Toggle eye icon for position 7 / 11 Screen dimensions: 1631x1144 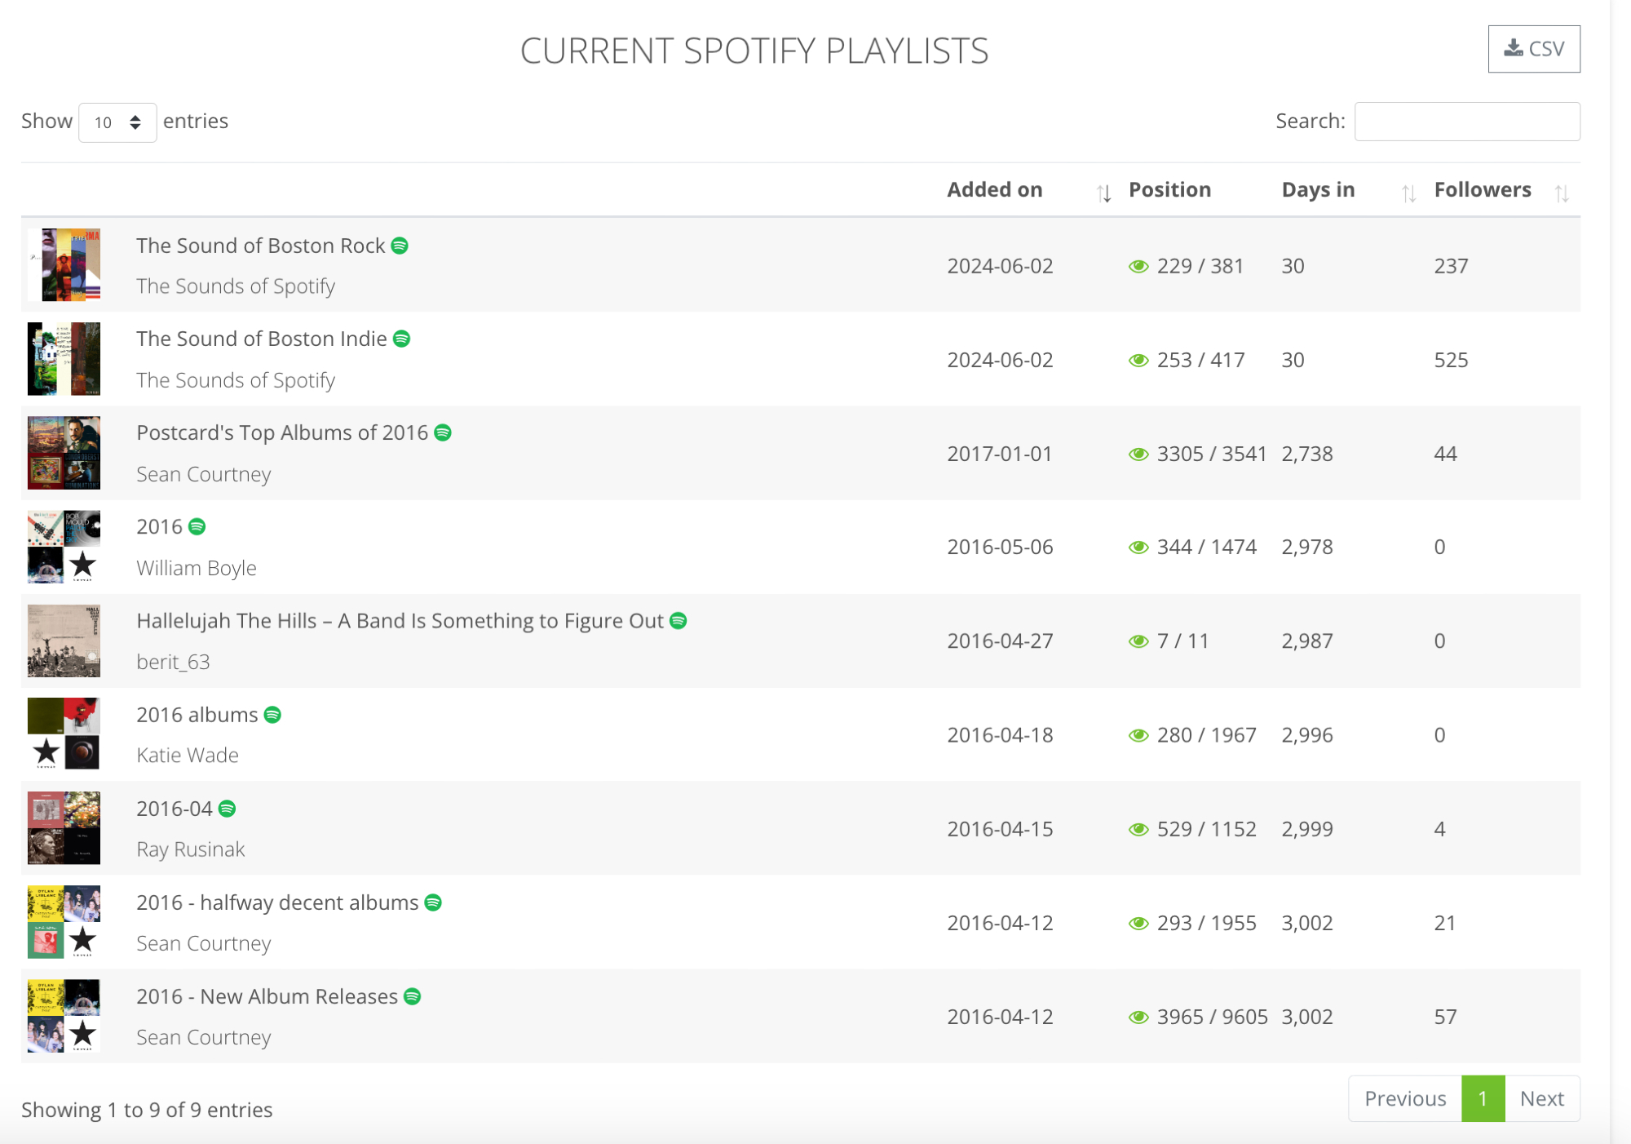[x=1138, y=641]
